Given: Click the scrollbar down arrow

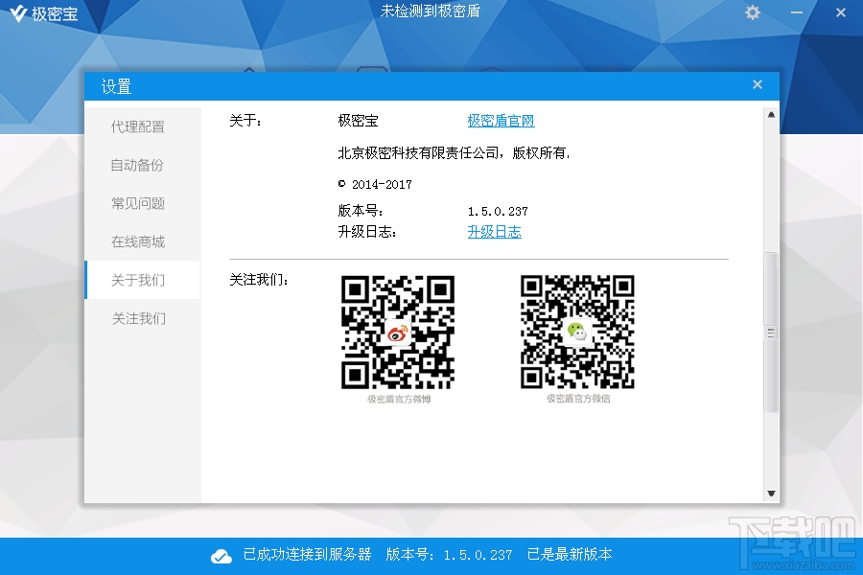Looking at the screenshot, I should [x=771, y=494].
